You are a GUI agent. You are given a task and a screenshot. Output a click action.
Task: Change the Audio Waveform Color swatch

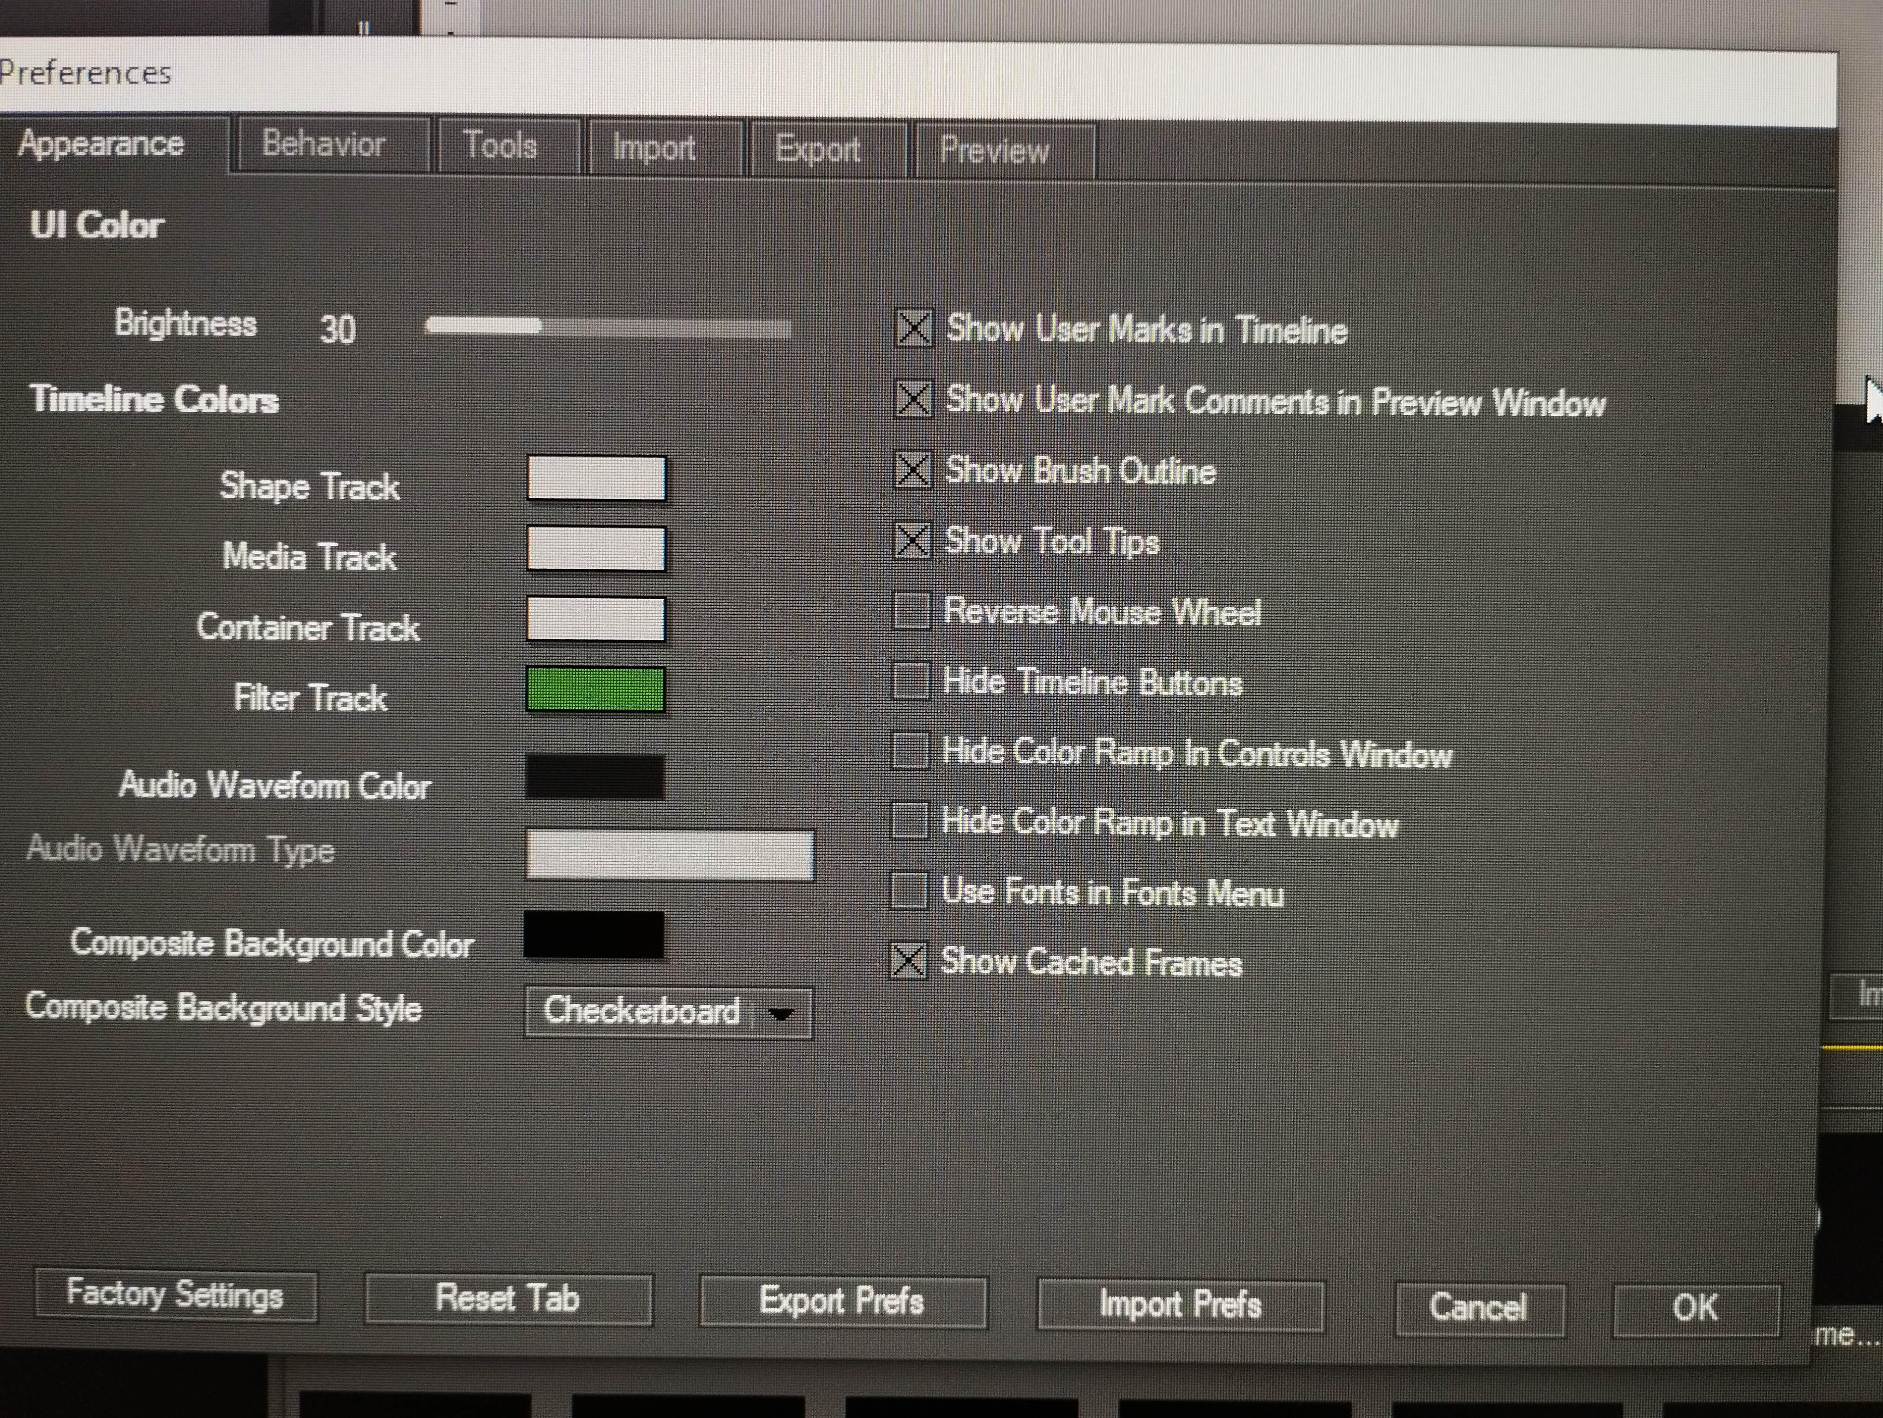(x=595, y=776)
